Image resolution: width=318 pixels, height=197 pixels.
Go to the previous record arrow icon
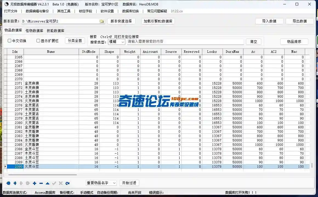click(15, 183)
